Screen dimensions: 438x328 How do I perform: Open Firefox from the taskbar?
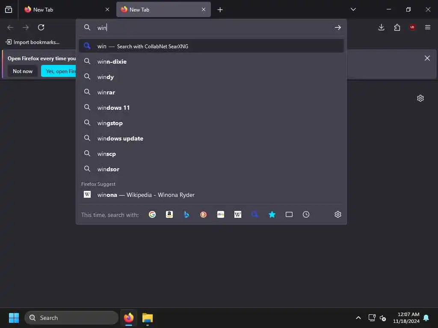129,318
